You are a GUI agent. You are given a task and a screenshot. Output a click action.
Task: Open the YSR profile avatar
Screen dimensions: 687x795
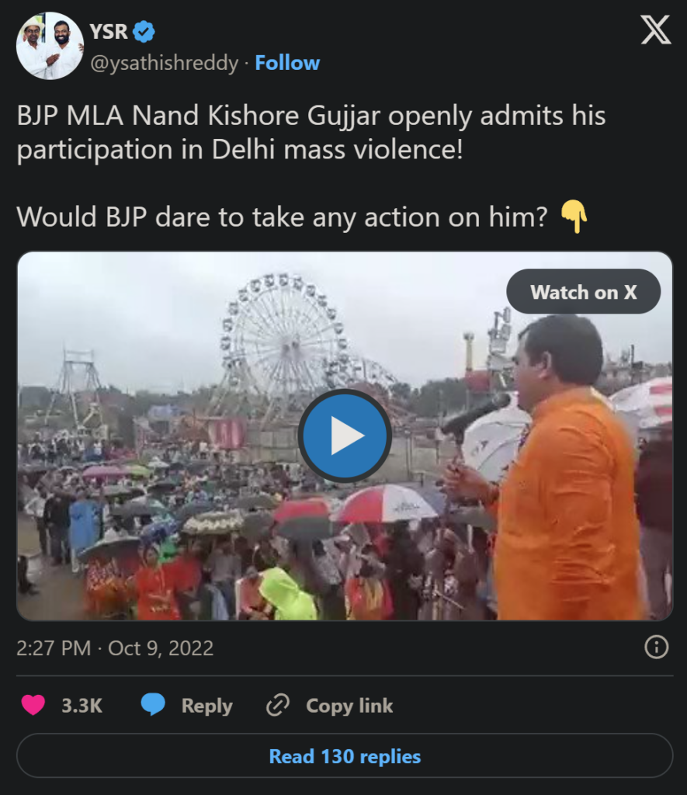coord(50,46)
